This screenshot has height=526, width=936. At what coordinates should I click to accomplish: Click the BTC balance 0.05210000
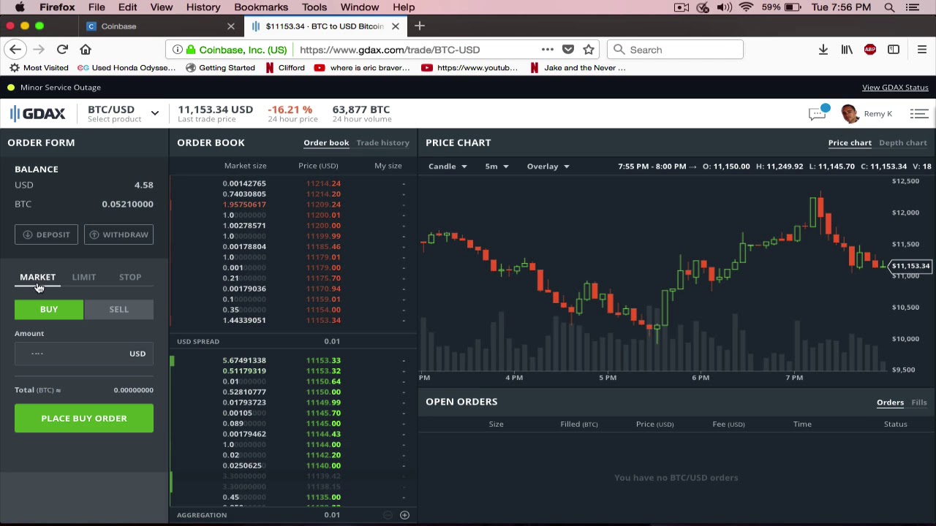(x=127, y=204)
